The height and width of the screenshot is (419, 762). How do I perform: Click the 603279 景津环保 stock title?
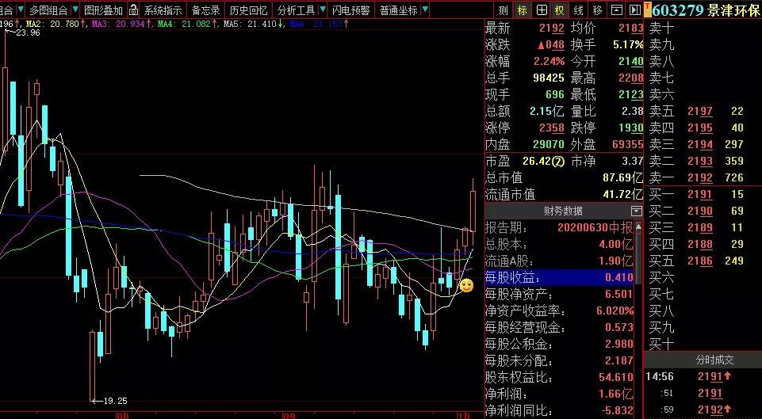[706, 10]
